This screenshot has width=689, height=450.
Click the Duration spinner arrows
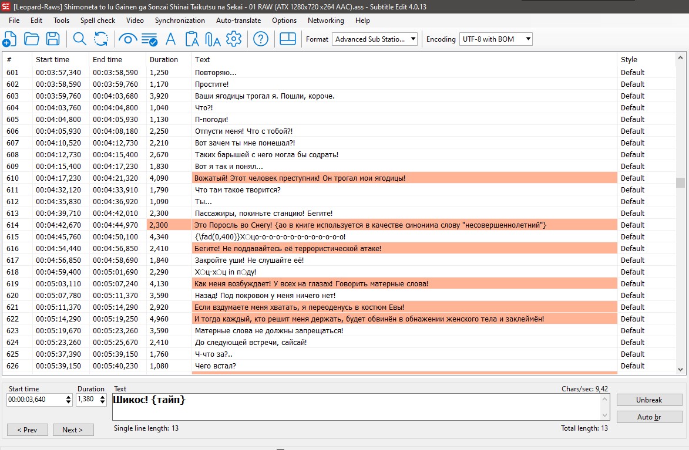(x=102, y=400)
